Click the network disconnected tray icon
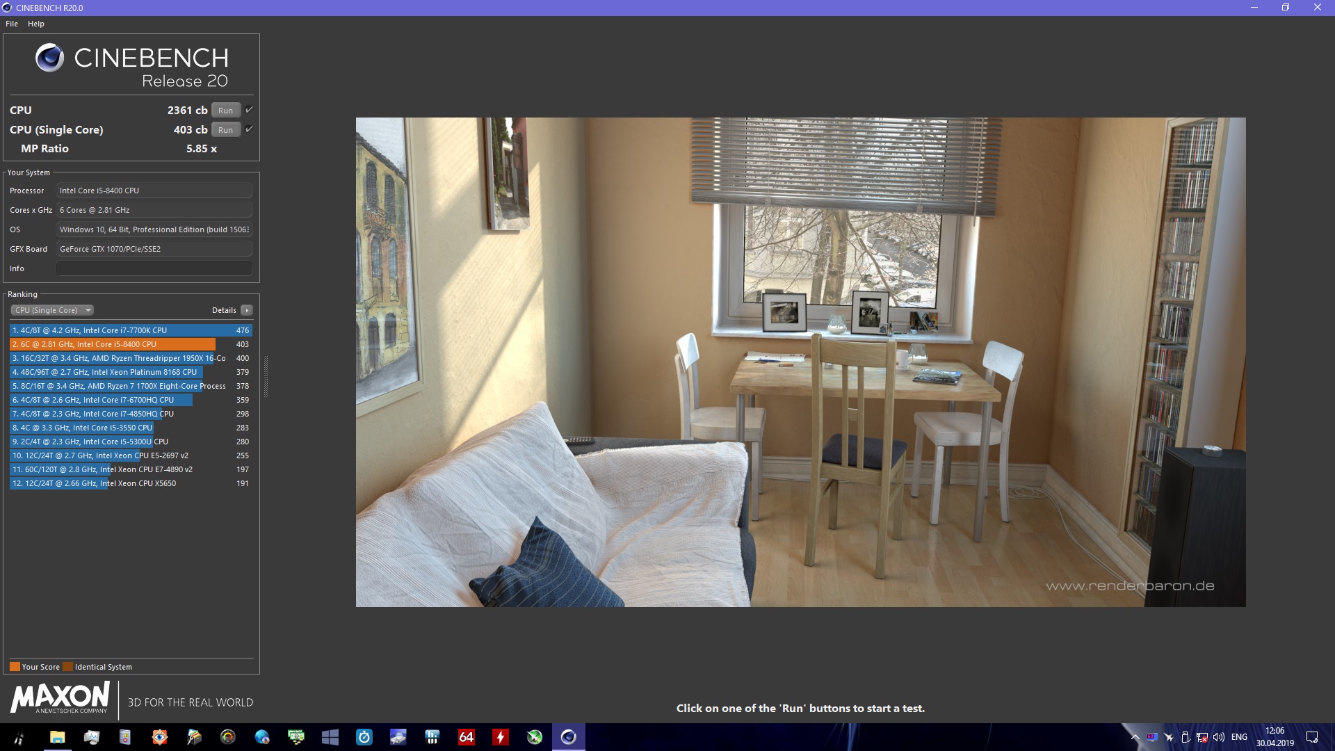The image size is (1335, 751). click(x=1201, y=737)
